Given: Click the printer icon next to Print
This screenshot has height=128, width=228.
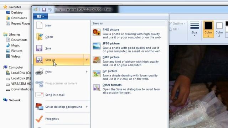Looking at the screenshot, I should pyautogui.click(x=39, y=71).
